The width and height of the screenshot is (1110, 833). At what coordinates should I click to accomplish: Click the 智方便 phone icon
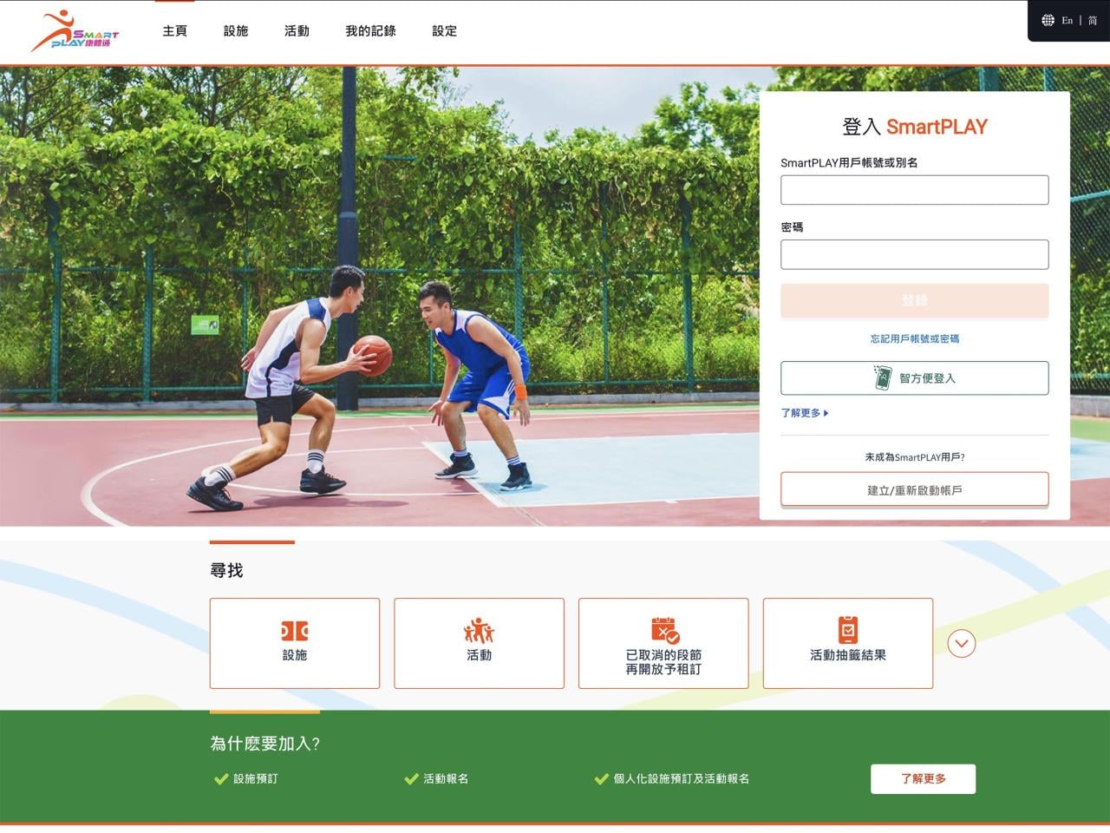coord(882,378)
